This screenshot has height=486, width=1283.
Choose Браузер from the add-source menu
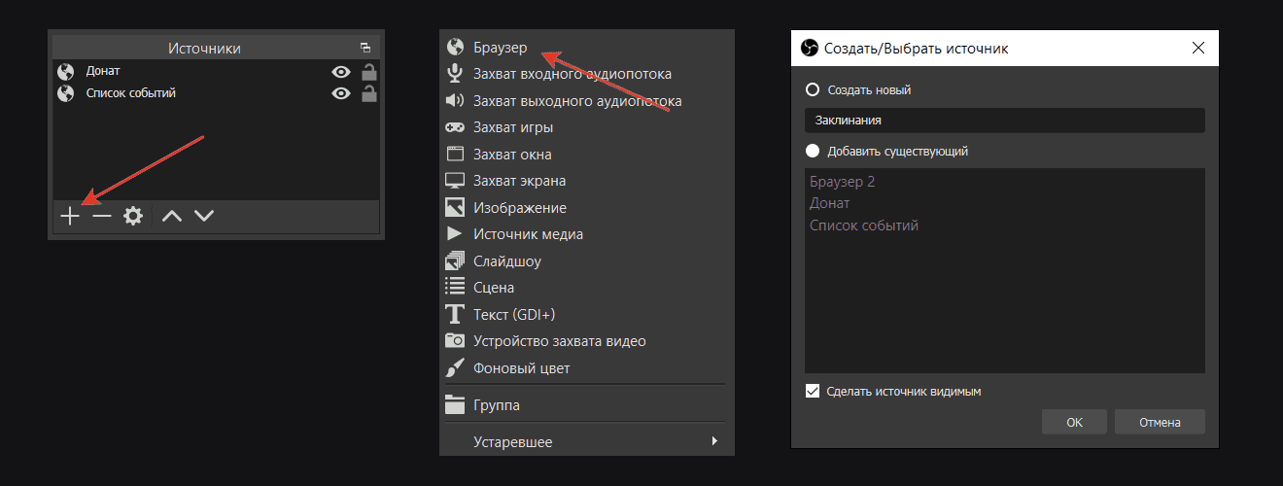(587, 47)
